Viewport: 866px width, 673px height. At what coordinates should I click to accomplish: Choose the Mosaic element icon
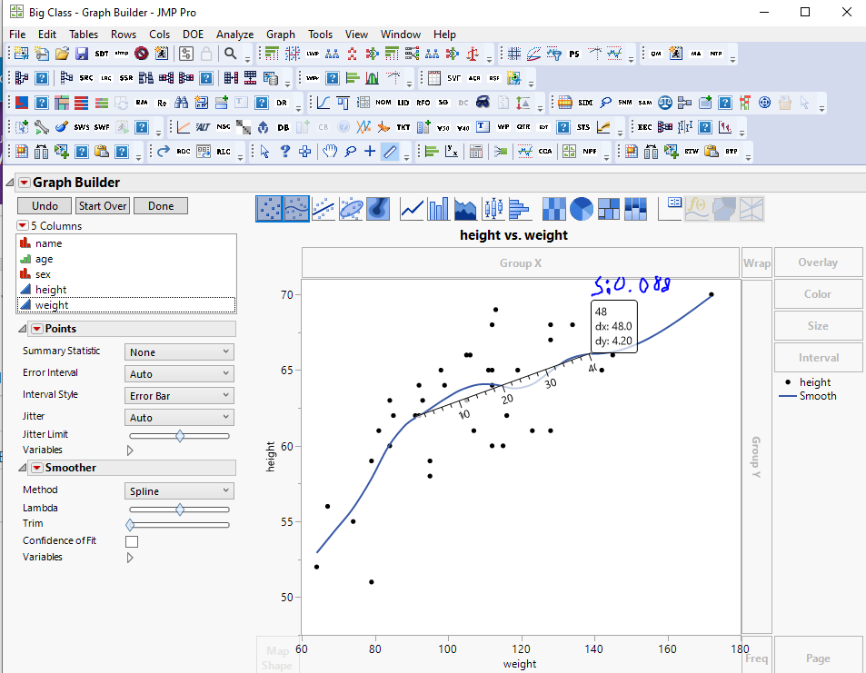[x=635, y=209]
